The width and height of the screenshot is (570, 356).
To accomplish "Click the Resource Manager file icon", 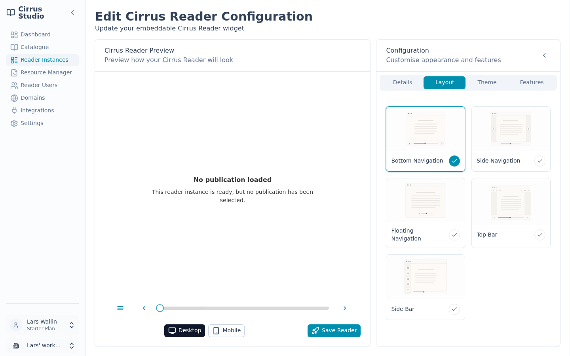I will pyautogui.click(x=14, y=73).
